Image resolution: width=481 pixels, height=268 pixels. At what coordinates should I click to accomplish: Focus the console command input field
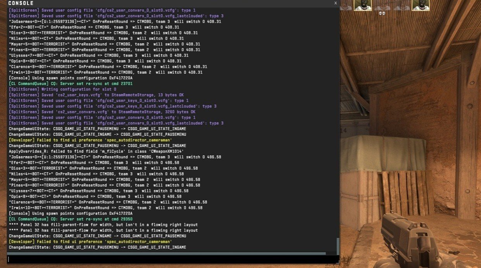[x=173, y=259]
